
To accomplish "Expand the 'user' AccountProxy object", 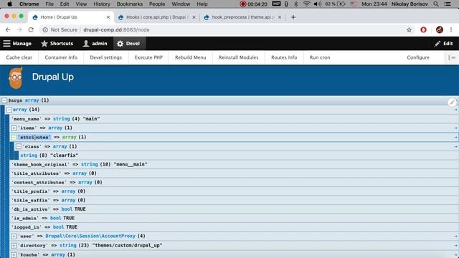I will pyautogui.click(x=14, y=236).
